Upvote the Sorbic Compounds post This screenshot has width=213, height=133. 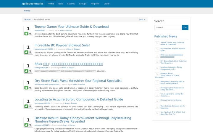[x=26, y=106]
